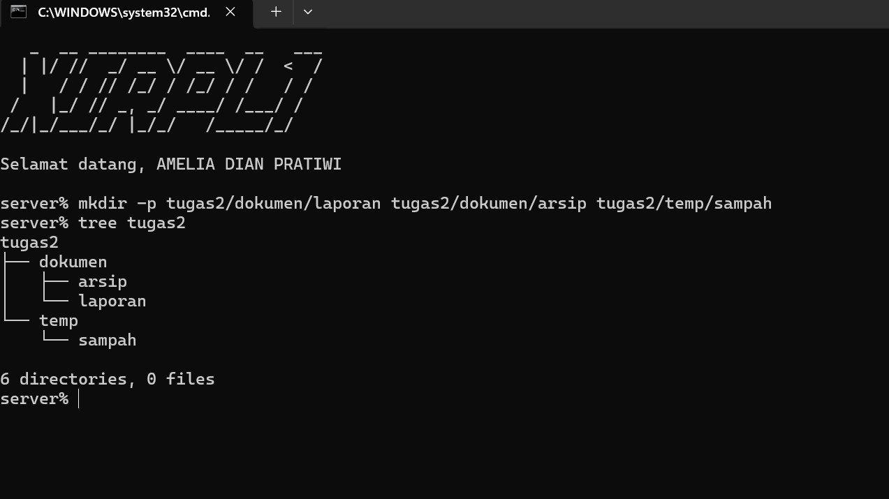Select the arsip folder entry
889x499 pixels.
[103, 282]
